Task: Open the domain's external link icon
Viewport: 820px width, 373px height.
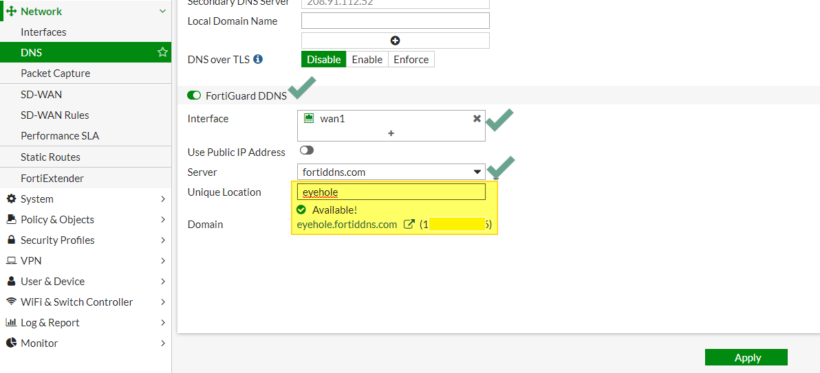Action: coord(409,225)
